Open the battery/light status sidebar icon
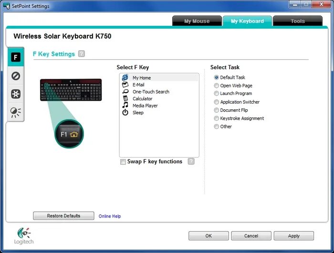 (x=16, y=112)
